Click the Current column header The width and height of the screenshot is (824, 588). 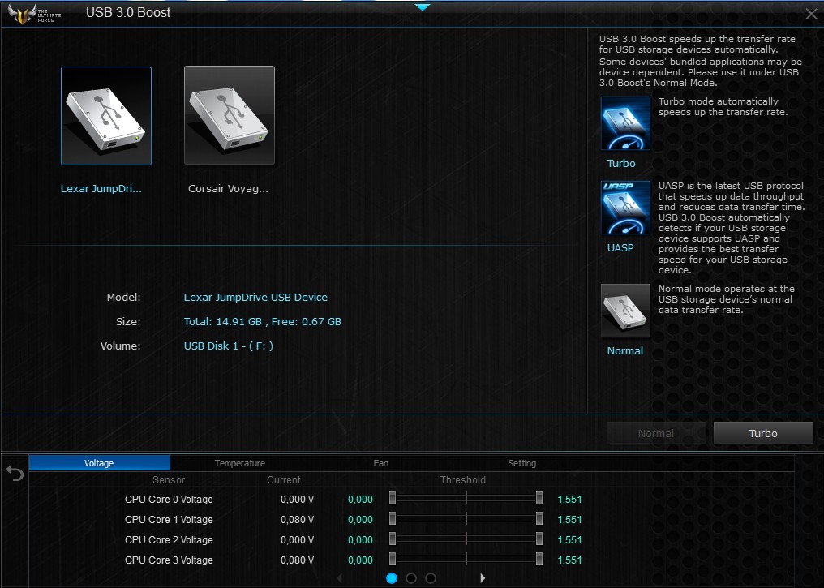click(283, 480)
